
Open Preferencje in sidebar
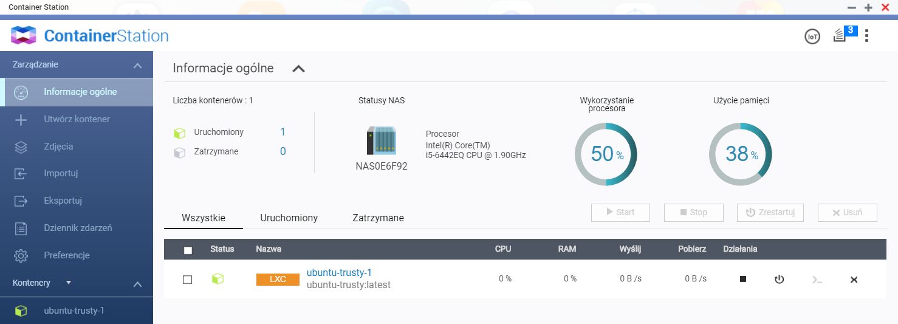click(x=77, y=255)
